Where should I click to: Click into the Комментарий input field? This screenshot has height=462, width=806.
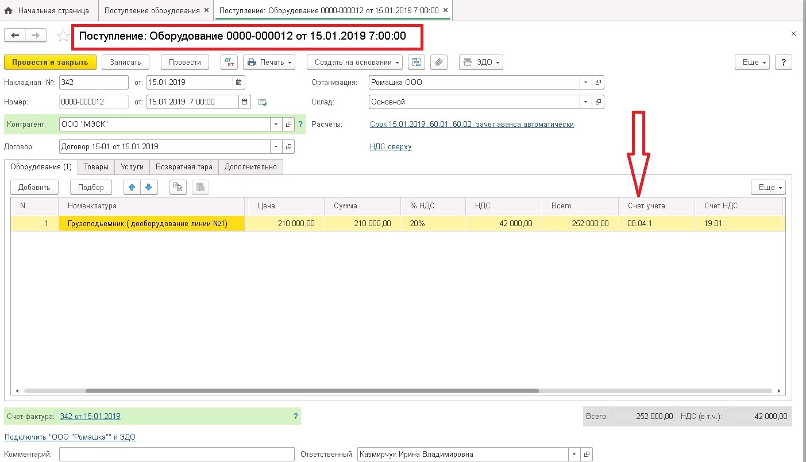tap(177, 454)
